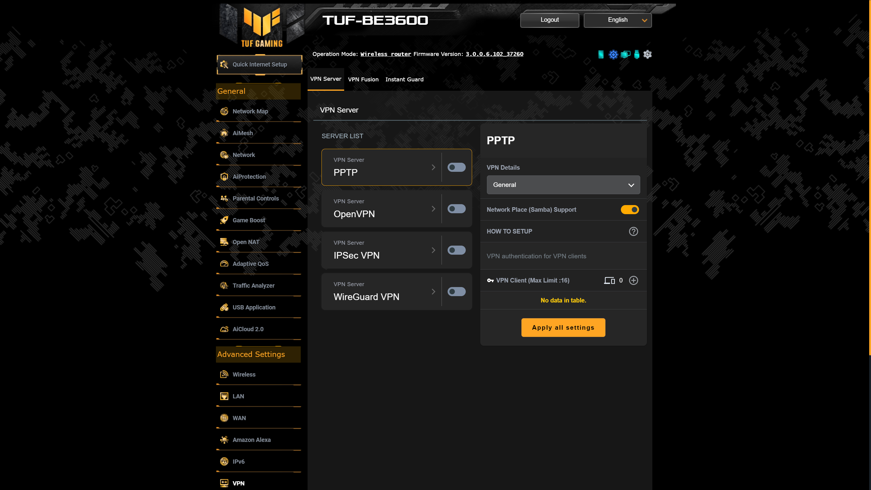Image resolution: width=871 pixels, height=490 pixels.
Task: Toggle the PPTP VPN Server switch
Action: pos(456,168)
